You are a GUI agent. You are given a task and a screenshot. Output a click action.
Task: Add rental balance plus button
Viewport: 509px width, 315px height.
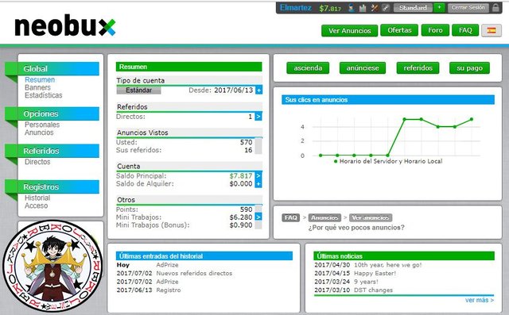258,184
